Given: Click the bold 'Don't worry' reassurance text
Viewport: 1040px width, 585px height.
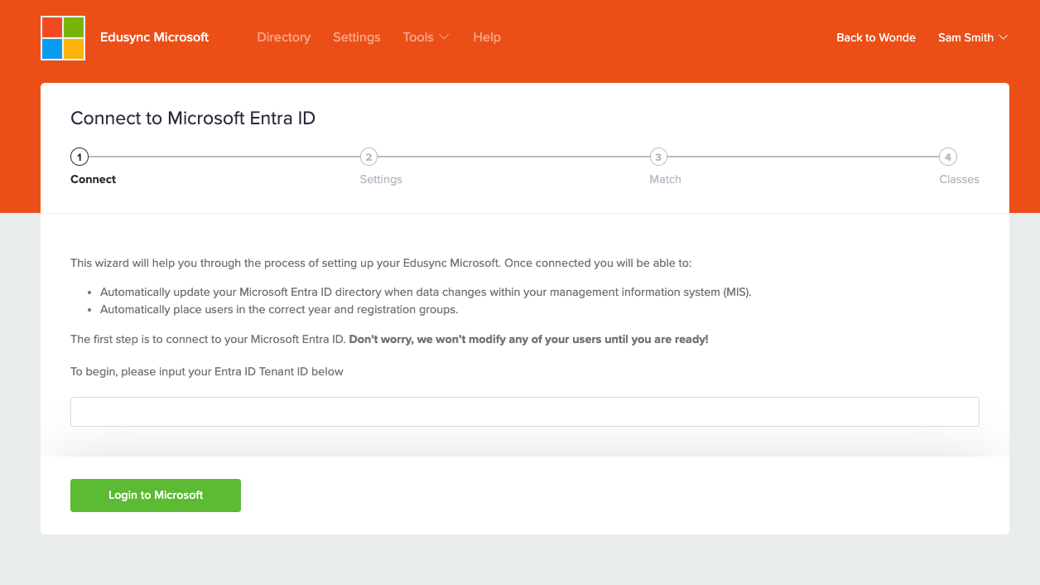Looking at the screenshot, I should click(528, 339).
